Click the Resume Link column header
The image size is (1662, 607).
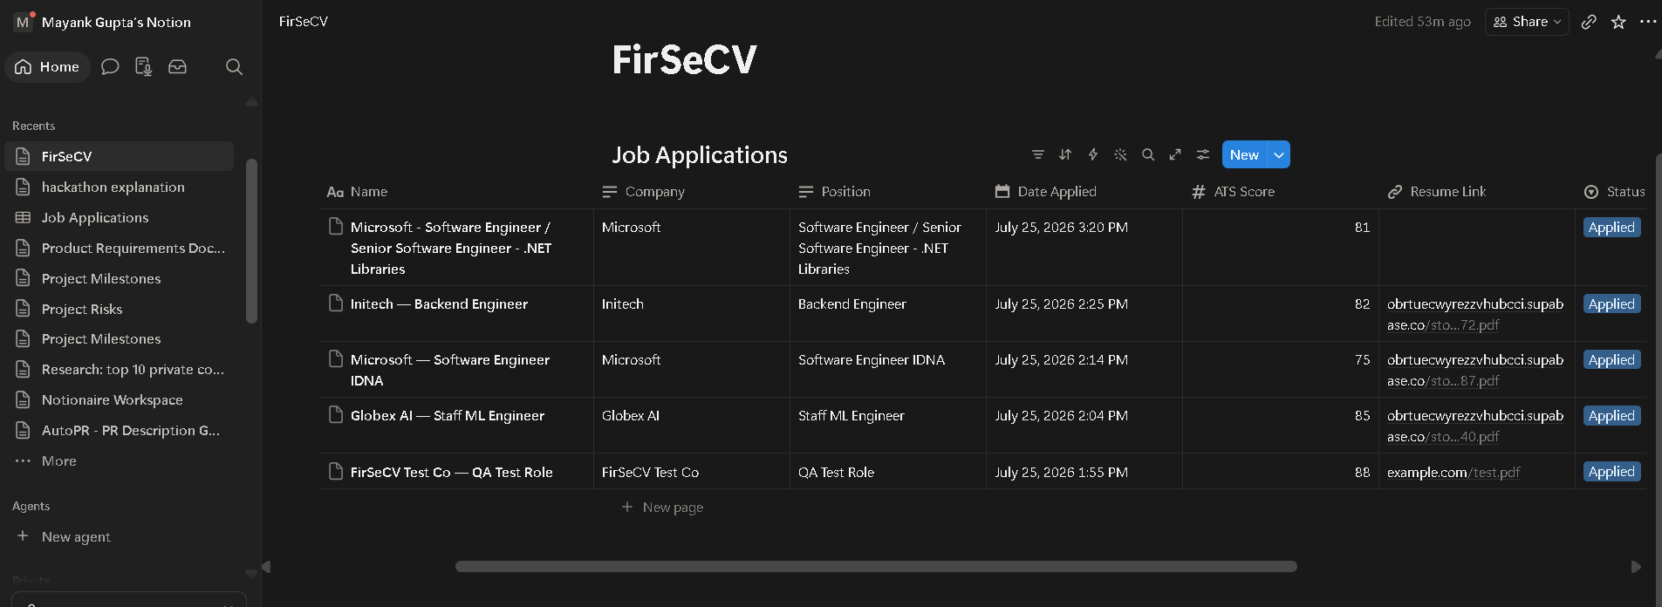(x=1476, y=192)
